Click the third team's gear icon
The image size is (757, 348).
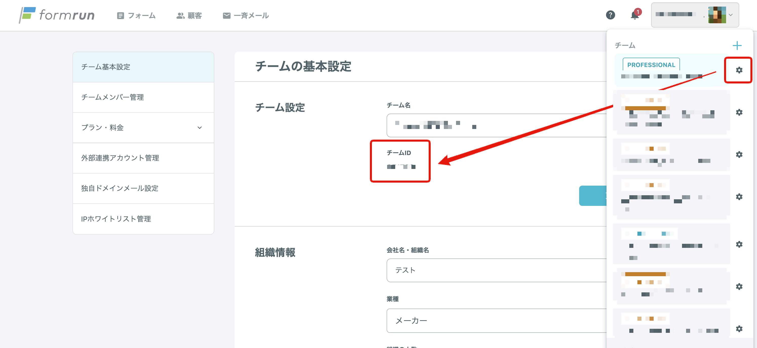[x=739, y=155]
